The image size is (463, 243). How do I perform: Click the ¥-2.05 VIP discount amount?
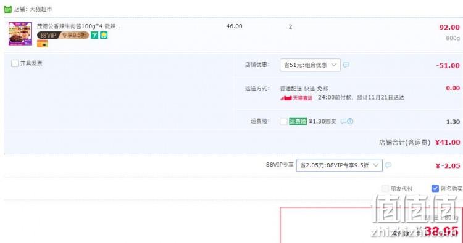[x=448, y=166]
